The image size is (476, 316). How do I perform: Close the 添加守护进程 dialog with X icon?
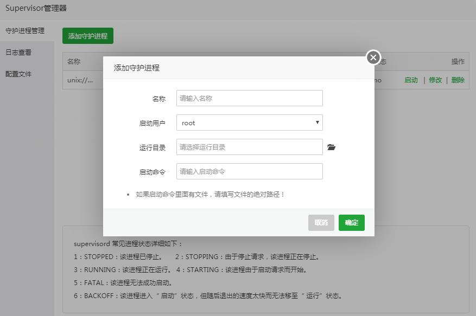373,57
